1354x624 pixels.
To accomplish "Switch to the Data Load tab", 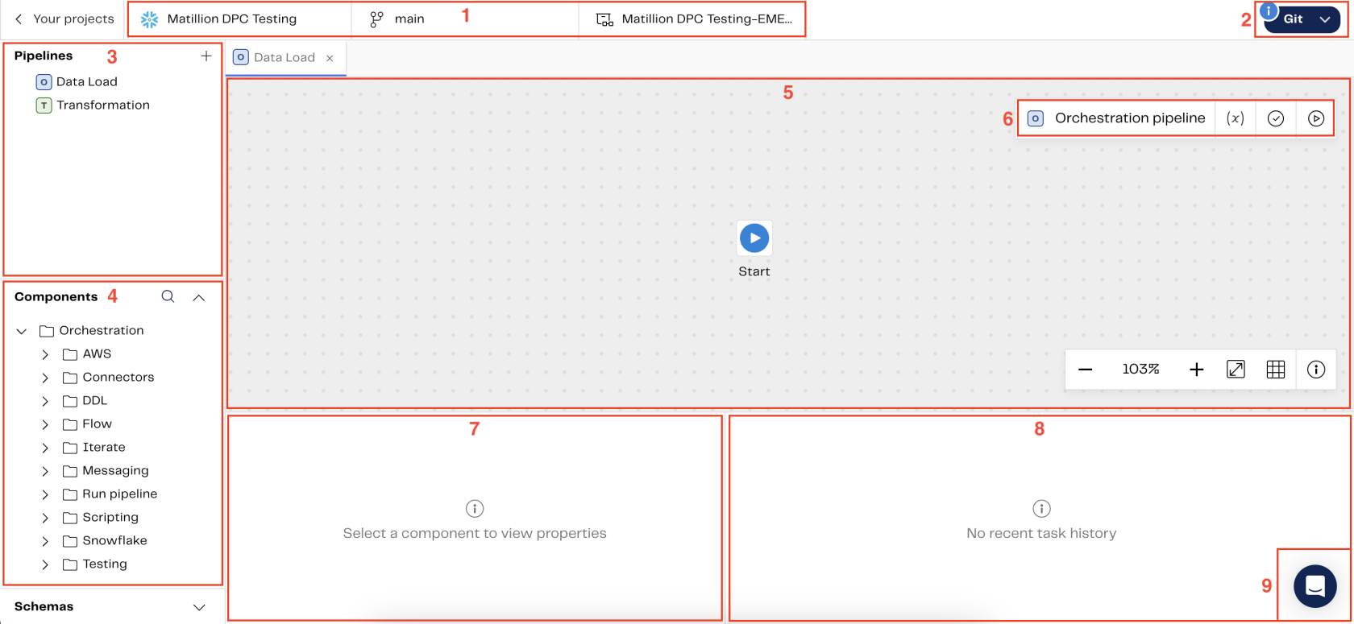I will [284, 57].
